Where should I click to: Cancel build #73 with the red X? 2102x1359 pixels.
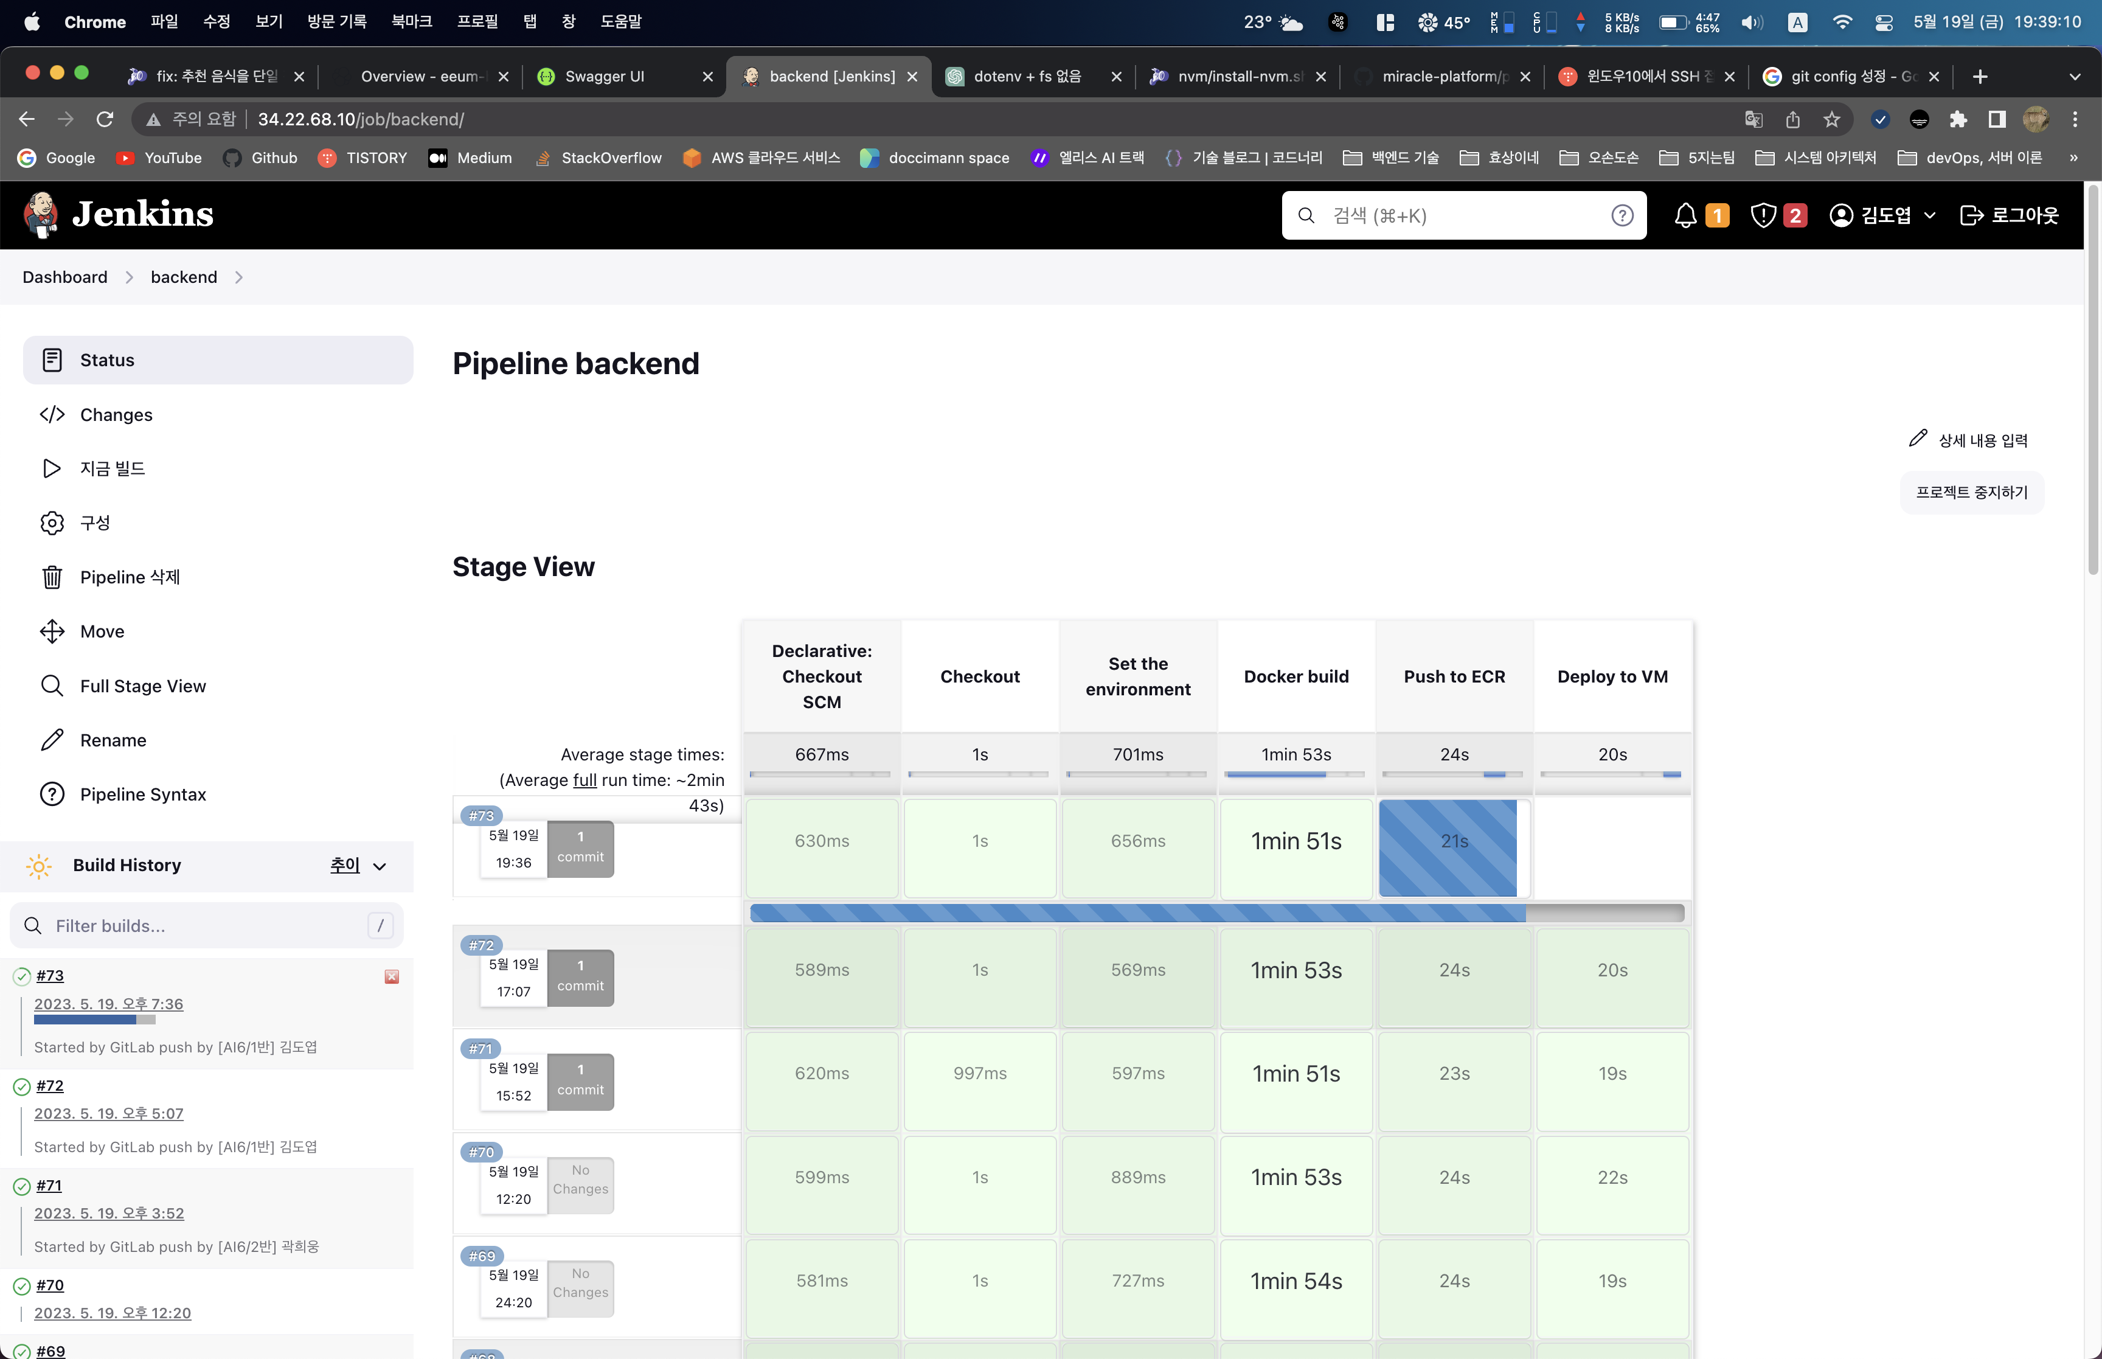[392, 976]
